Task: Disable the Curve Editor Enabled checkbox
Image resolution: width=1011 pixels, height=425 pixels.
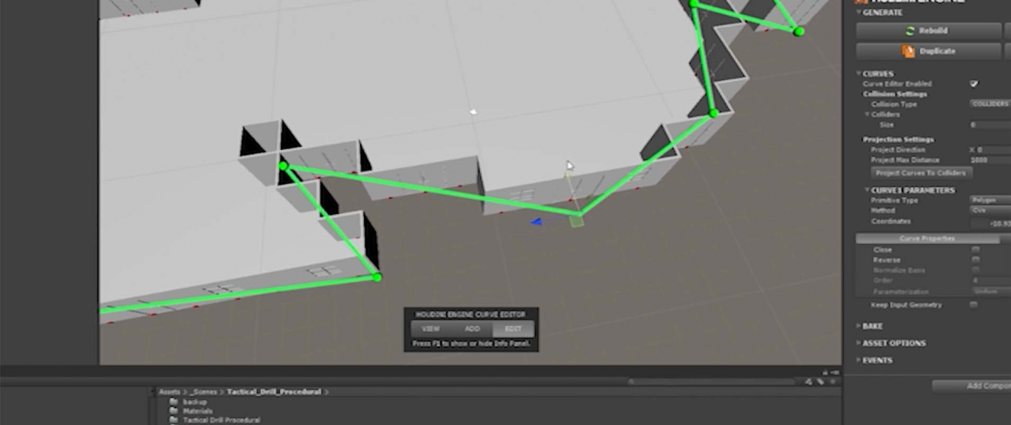Action: pos(974,84)
